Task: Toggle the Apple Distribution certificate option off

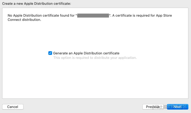Action: (50, 53)
